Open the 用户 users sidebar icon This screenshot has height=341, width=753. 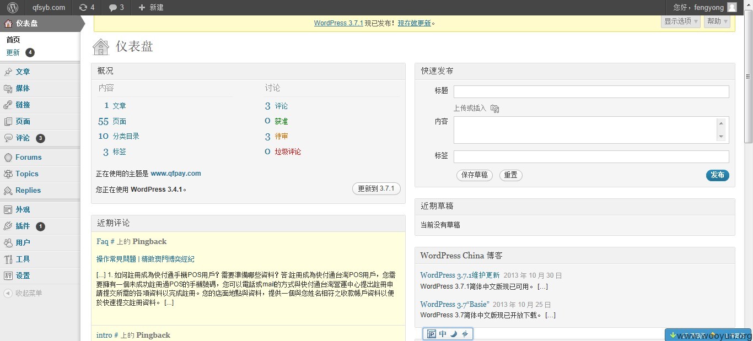pos(8,242)
